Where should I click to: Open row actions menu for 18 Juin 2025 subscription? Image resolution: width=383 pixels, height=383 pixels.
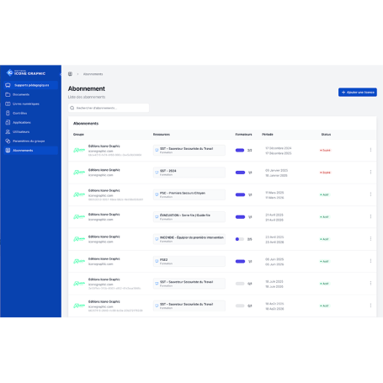370,283
